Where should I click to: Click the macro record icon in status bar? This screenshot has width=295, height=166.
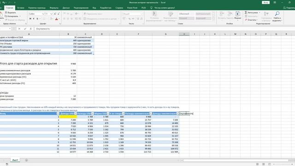(x=7, y=164)
